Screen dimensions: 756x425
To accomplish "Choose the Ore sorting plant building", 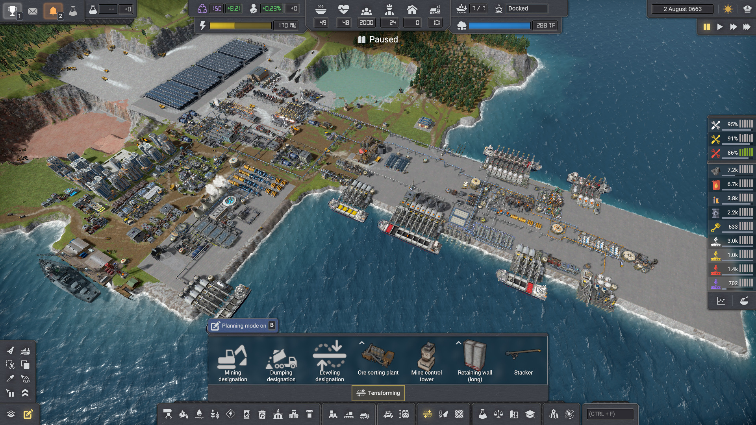I will [x=378, y=361].
